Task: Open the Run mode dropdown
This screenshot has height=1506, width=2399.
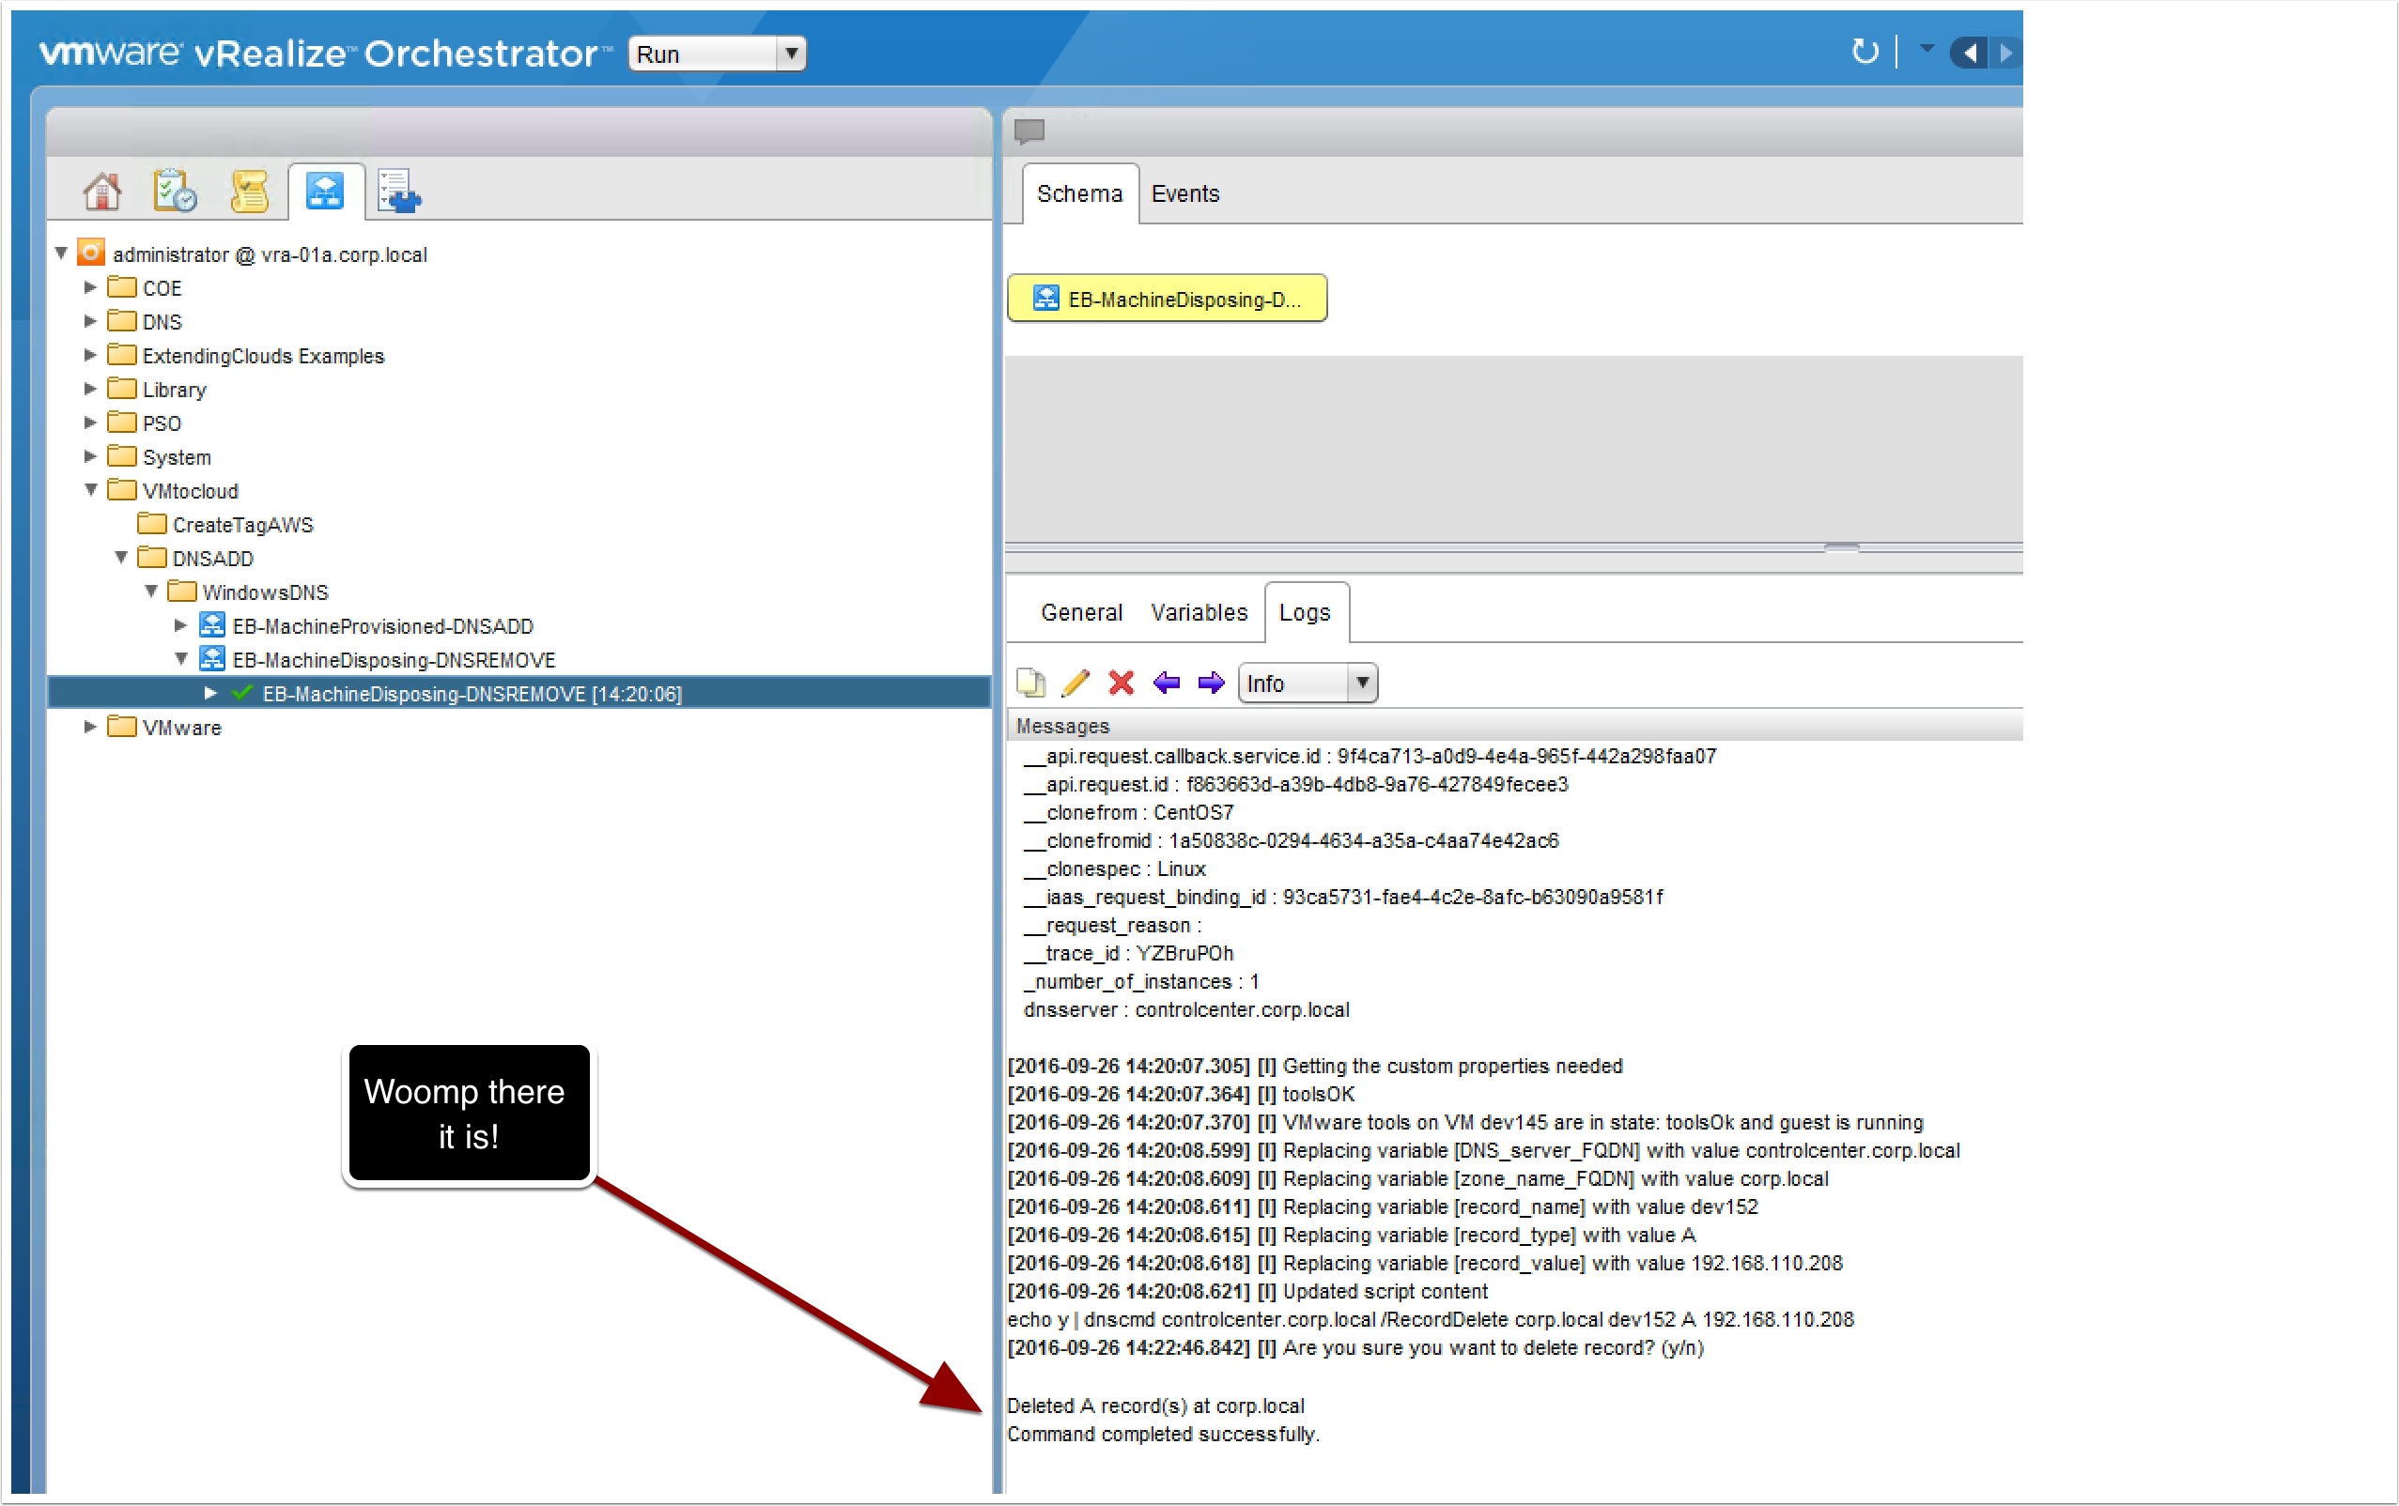Action: click(x=717, y=53)
